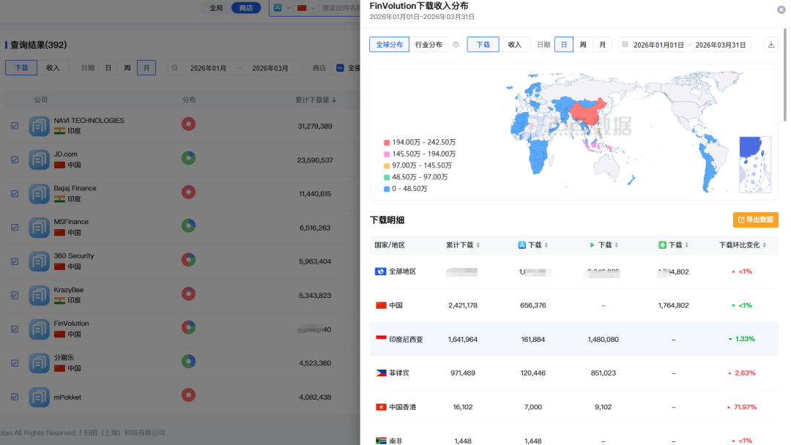Click red legend swatch 194.00万 - 242.50万

coord(387,143)
